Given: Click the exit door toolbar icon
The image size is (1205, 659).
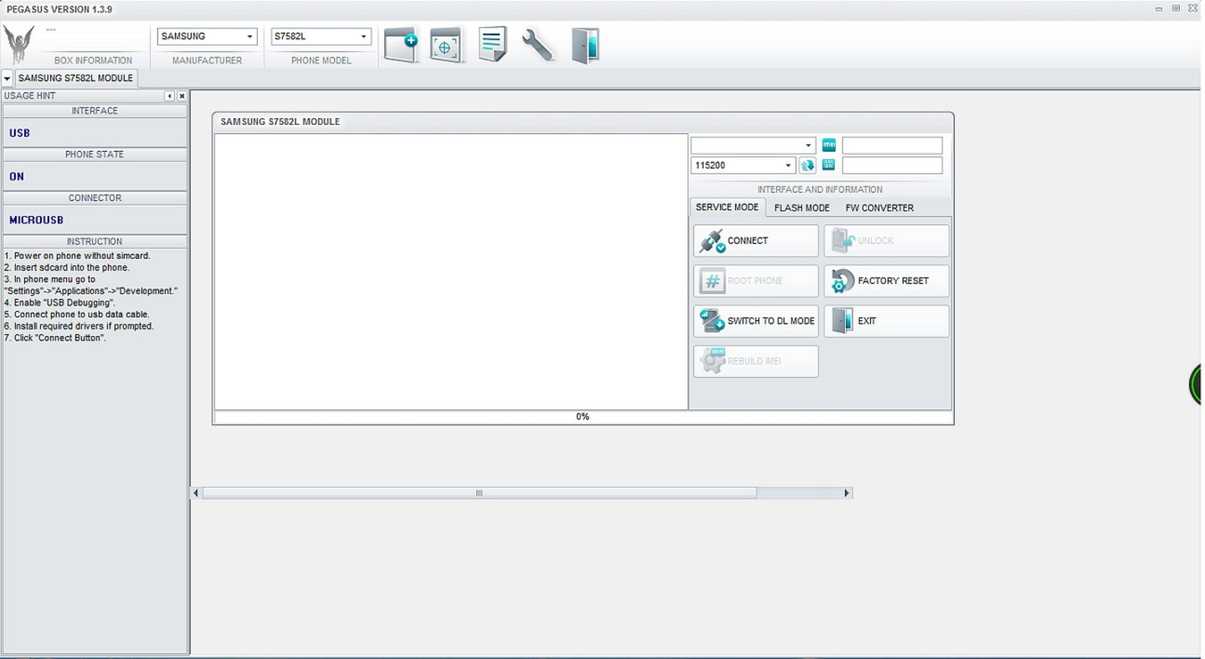Looking at the screenshot, I should [x=585, y=45].
